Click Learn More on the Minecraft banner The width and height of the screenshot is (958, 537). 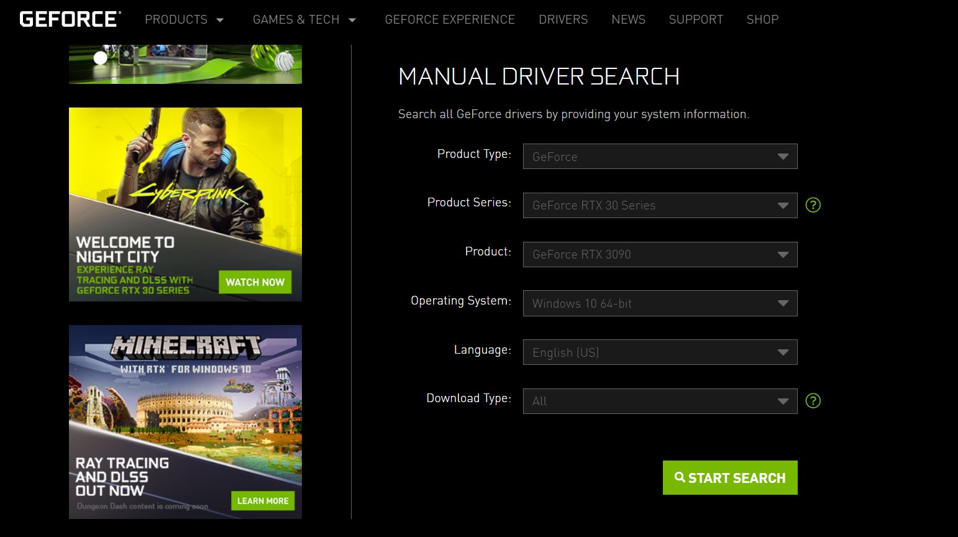click(x=263, y=500)
